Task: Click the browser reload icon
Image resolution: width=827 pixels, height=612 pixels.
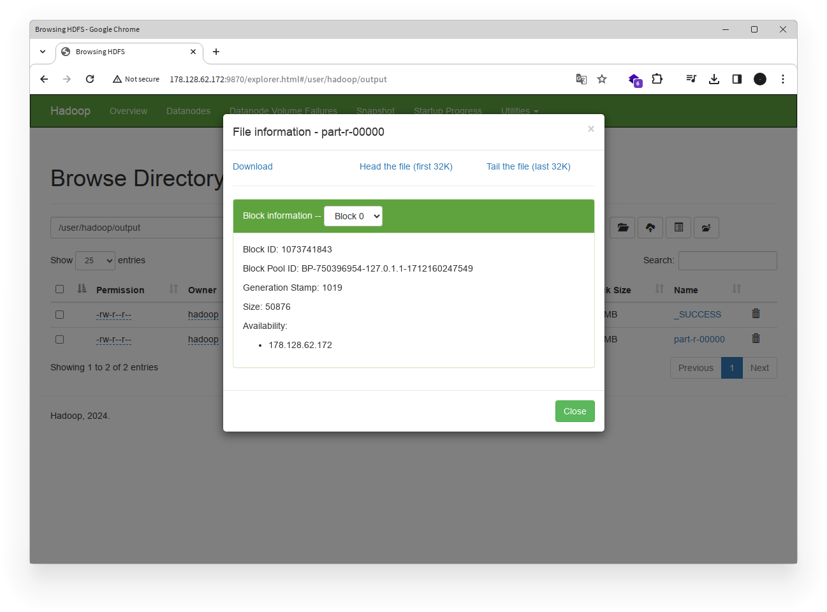Action: (x=90, y=79)
